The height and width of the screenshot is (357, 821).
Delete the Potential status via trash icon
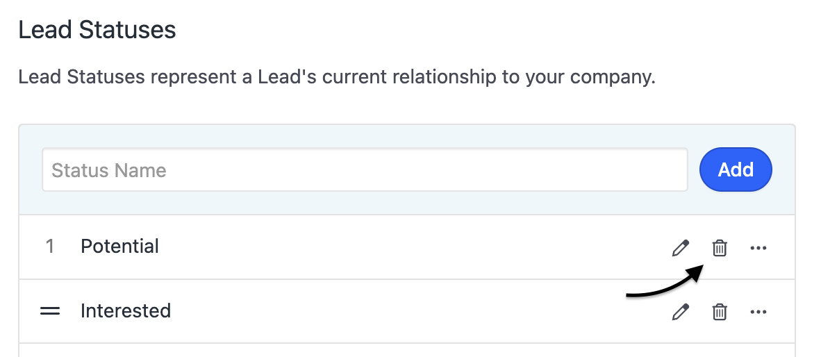coord(720,248)
